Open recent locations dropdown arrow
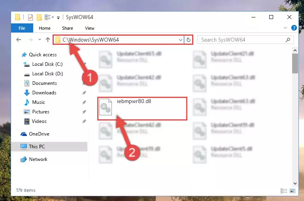This screenshot has height=201, width=304. tap(40, 40)
